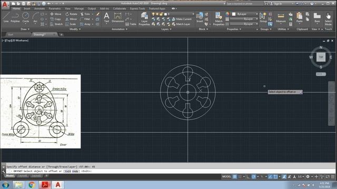
Task: Select the Polyline tool
Action: tap(15, 17)
